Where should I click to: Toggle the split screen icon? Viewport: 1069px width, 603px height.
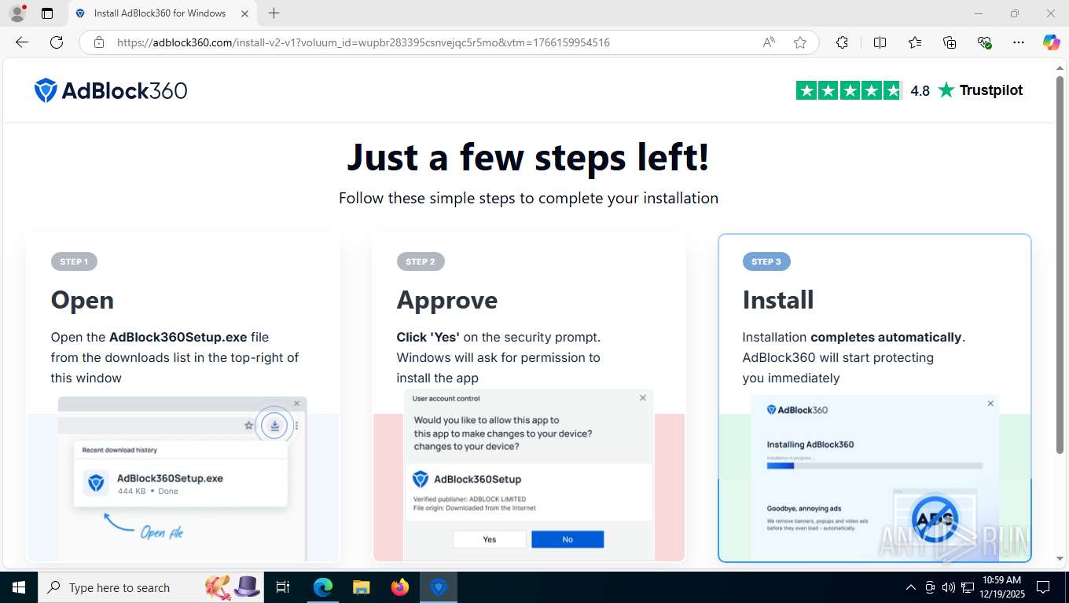click(880, 42)
